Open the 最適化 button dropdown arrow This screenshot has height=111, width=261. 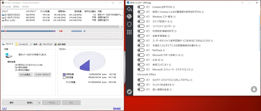[x=39, y=103]
